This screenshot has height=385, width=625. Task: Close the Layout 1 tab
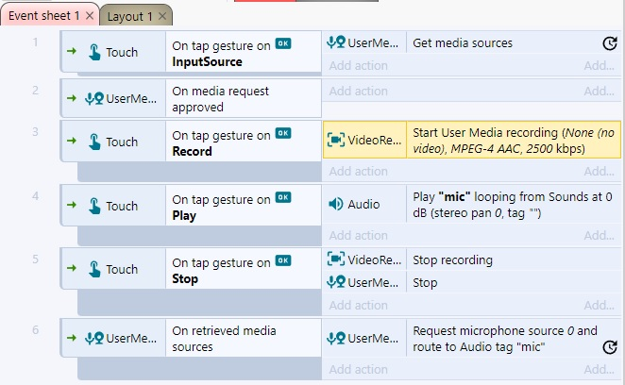162,16
